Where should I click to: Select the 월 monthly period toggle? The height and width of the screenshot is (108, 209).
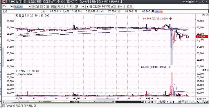click(48, 7)
